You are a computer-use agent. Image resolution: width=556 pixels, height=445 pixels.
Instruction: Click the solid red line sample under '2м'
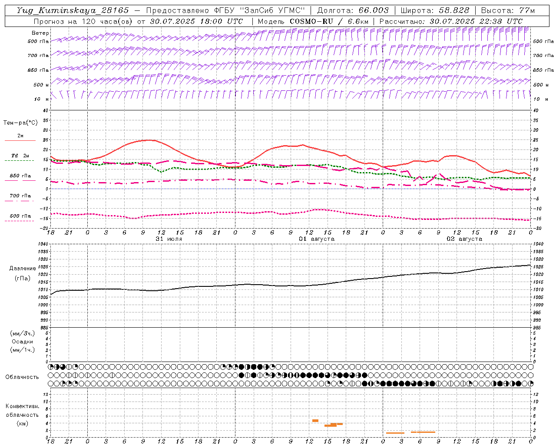(20, 140)
